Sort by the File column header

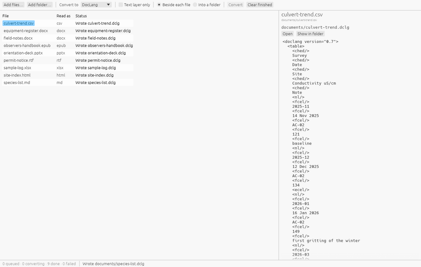pyautogui.click(x=5, y=16)
